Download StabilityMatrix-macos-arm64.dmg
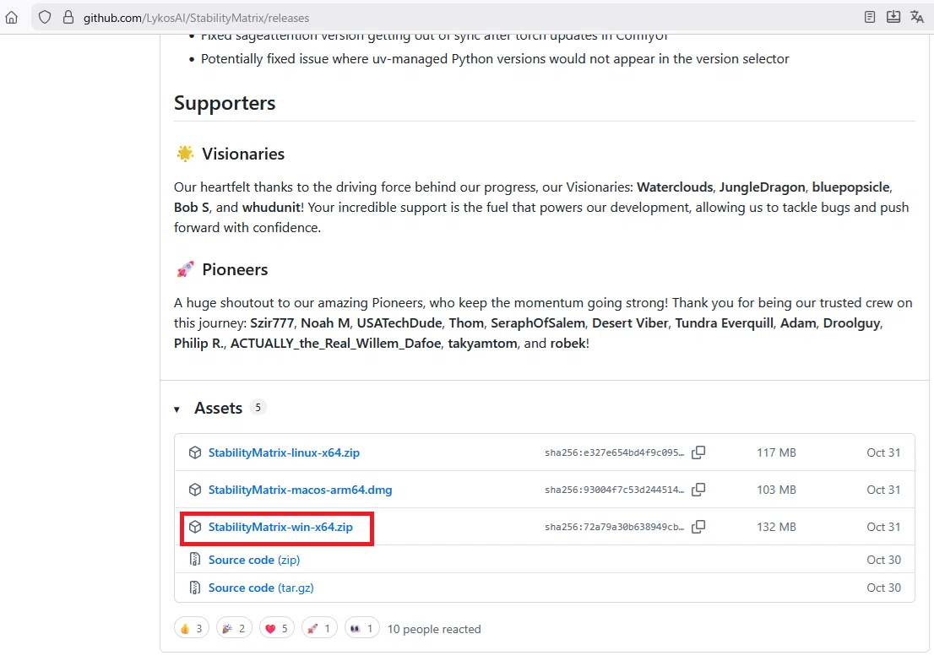The height and width of the screenshot is (661, 934). (x=301, y=490)
